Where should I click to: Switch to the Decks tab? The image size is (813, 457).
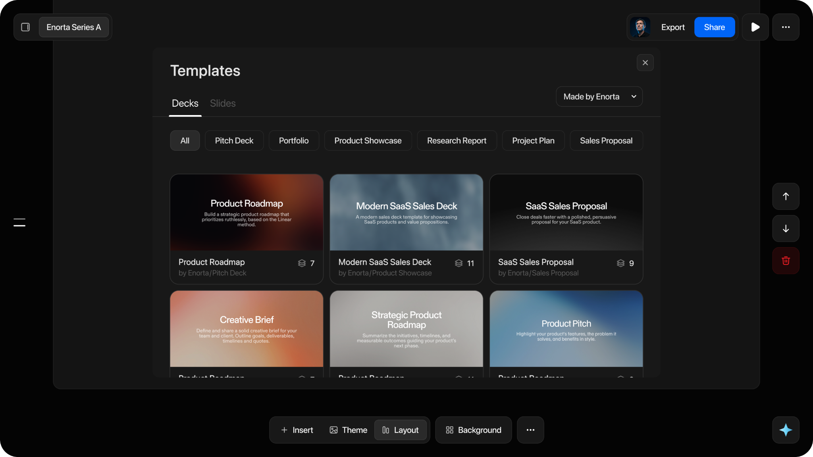[x=185, y=104]
